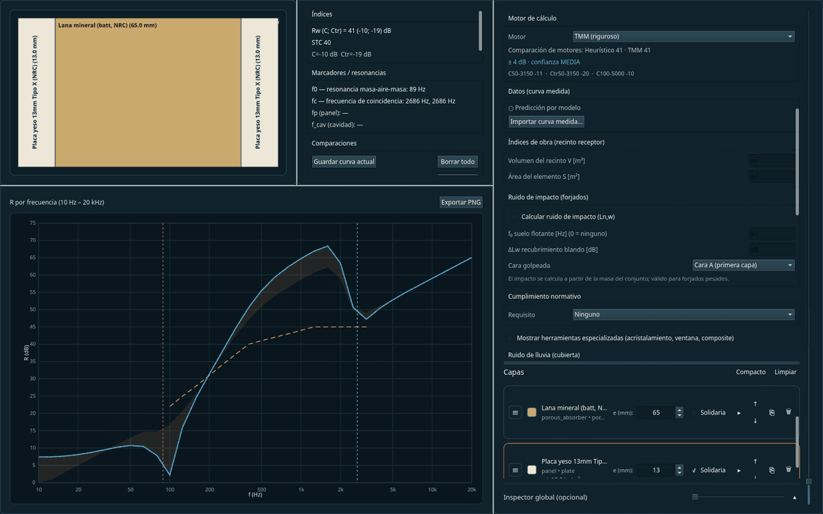The height and width of the screenshot is (514, 823).
Task: Click the Lana mineral layer in section diagram
Action: [147, 93]
